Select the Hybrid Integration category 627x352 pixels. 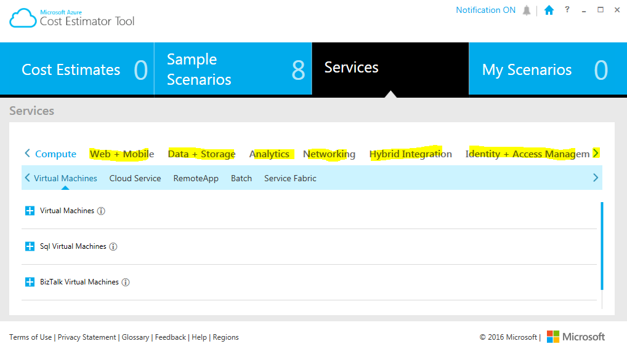pos(410,154)
